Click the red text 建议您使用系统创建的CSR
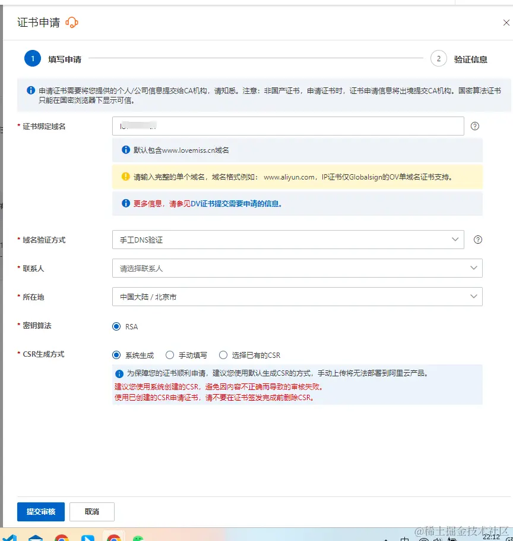 coord(157,387)
